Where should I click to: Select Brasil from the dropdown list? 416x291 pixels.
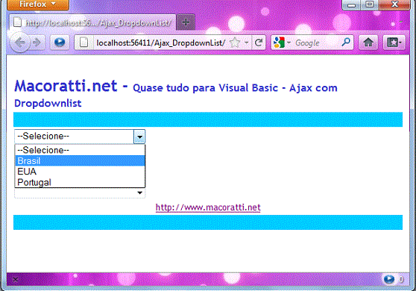tap(80, 160)
